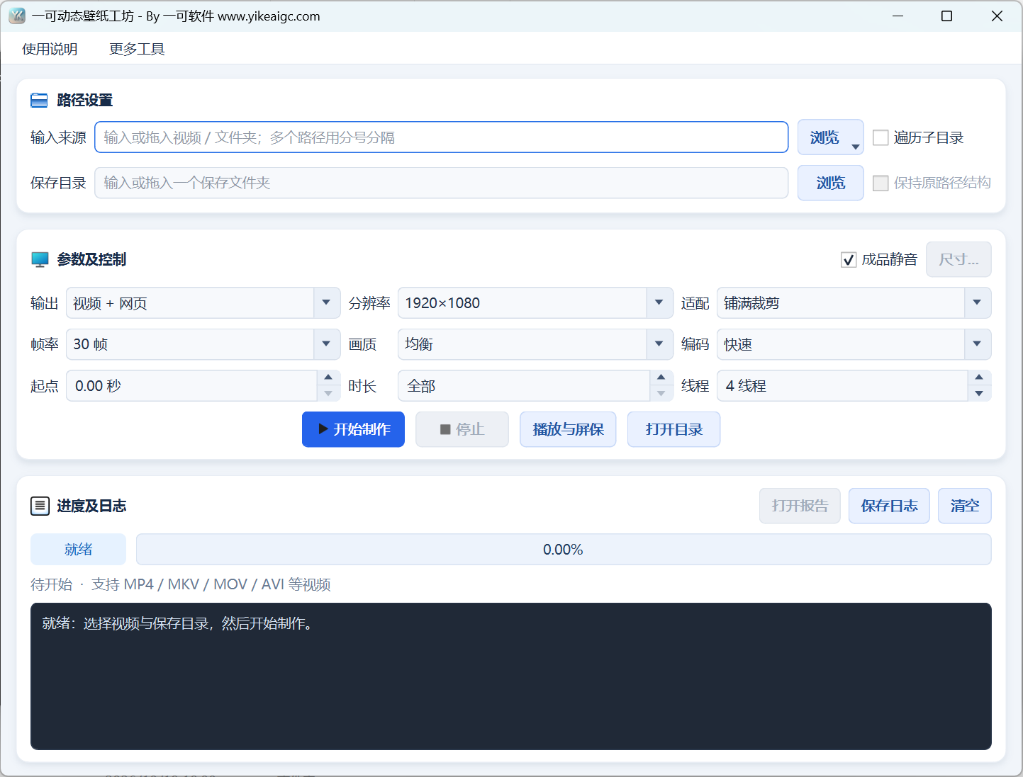
Task: Increase the 起点 value with up arrow
Action: (328, 378)
